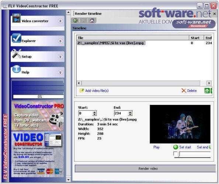
Task: Click the End column header
Action: [208, 38]
